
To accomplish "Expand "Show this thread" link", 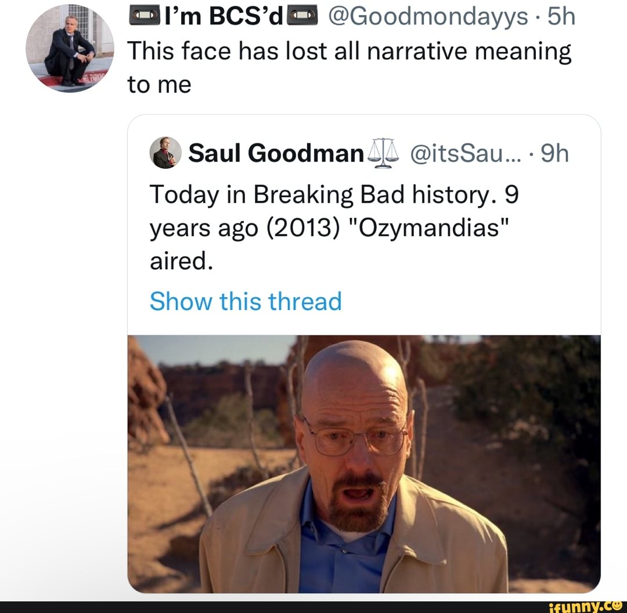I will pos(246,301).
